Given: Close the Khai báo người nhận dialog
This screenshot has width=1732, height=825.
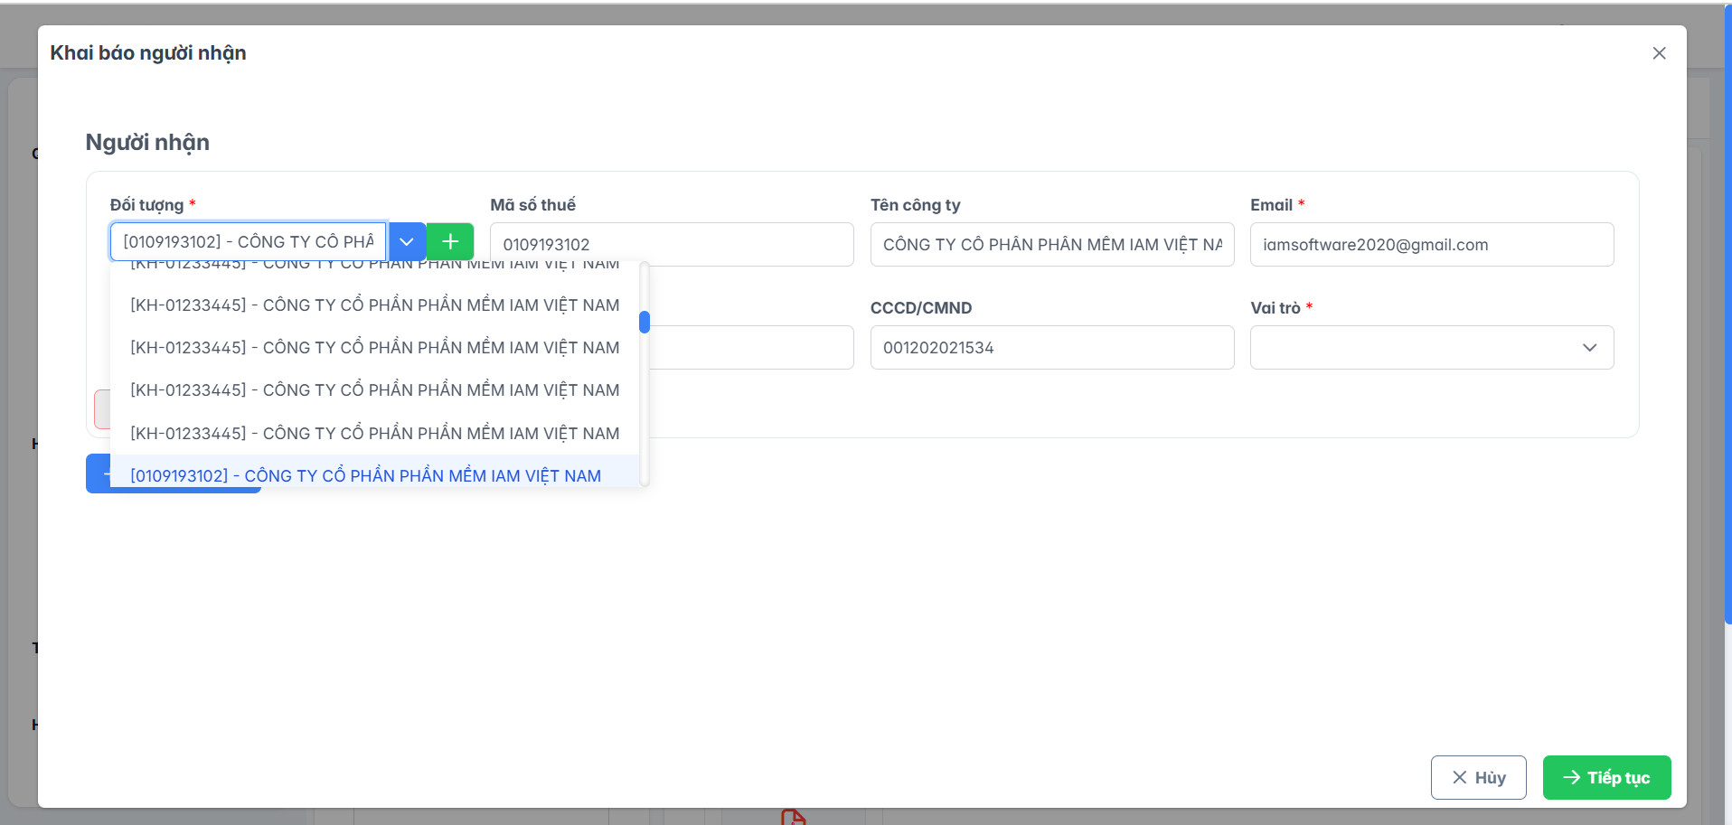Looking at the screenshot, I should tap(1659, 53).
